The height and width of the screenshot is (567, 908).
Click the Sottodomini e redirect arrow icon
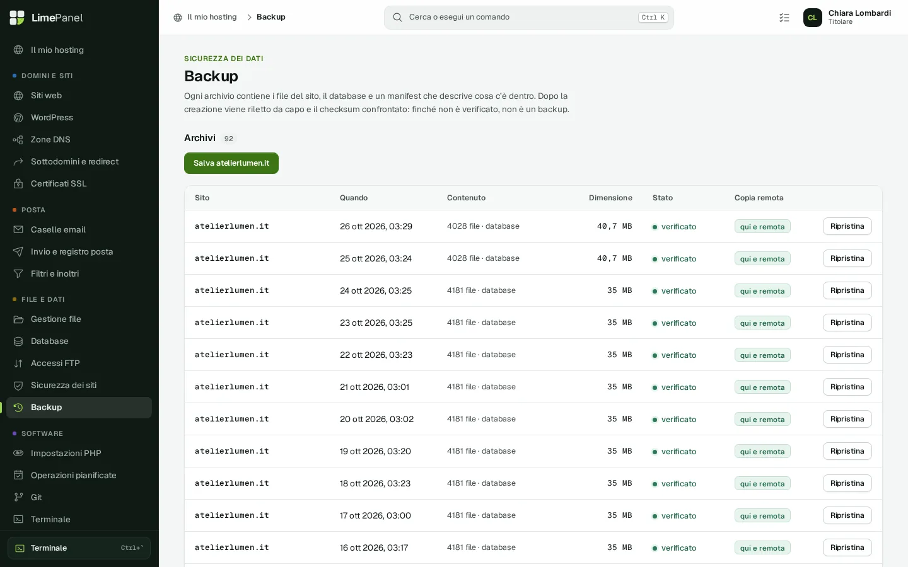[x=18, y=162]
